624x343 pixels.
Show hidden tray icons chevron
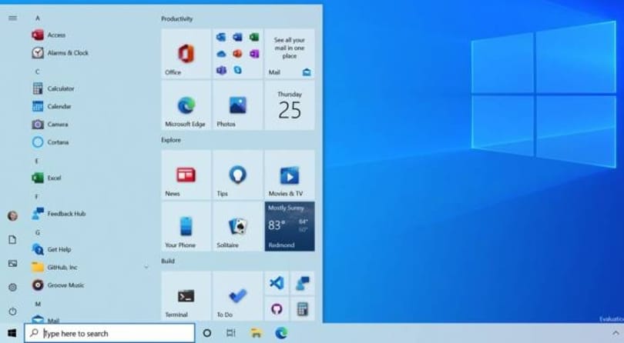[x=616, y=333]
